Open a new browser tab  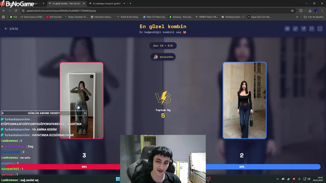(130, 4)
